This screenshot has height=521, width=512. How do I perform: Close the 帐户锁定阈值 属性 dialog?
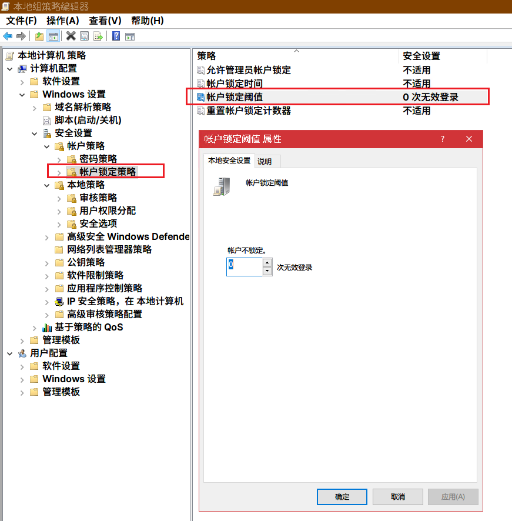[469, 139]
